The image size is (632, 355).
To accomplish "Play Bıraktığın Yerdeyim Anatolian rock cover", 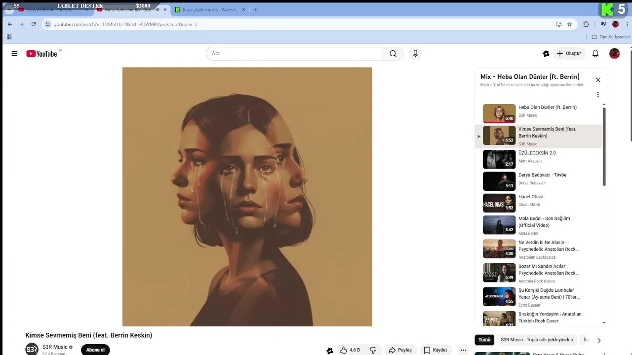I will tap(538, 318).
